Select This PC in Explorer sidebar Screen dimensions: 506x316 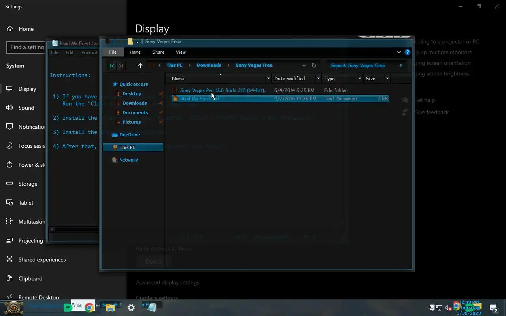point(133,147)
